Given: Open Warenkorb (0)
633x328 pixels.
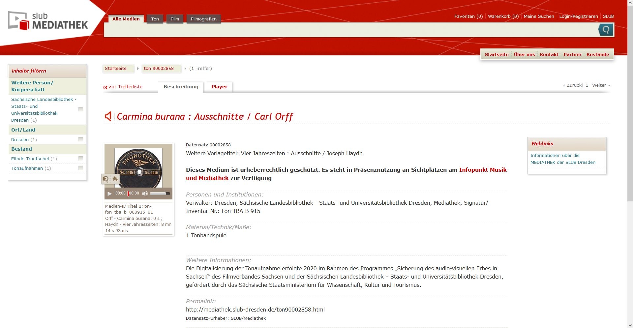Looking at the screenshot, I should 503,16.
